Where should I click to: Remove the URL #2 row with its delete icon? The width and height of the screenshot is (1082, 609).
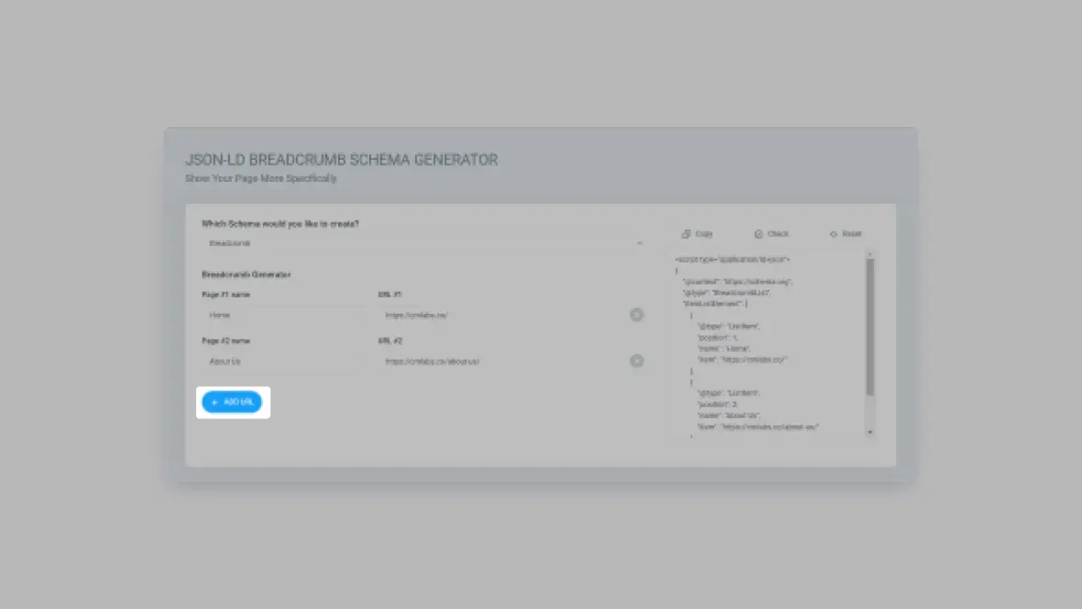tap(637, 361)
